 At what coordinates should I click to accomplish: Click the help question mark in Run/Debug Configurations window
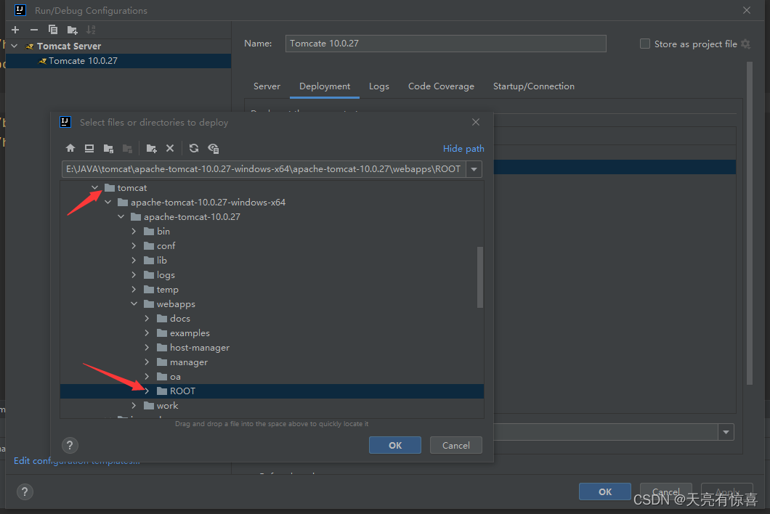[x=25, y=491]
